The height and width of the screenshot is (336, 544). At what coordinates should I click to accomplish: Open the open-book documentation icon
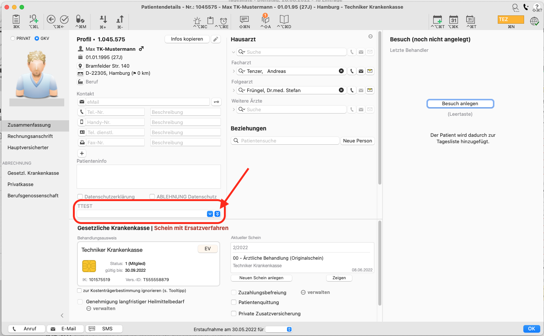point(284,20)
